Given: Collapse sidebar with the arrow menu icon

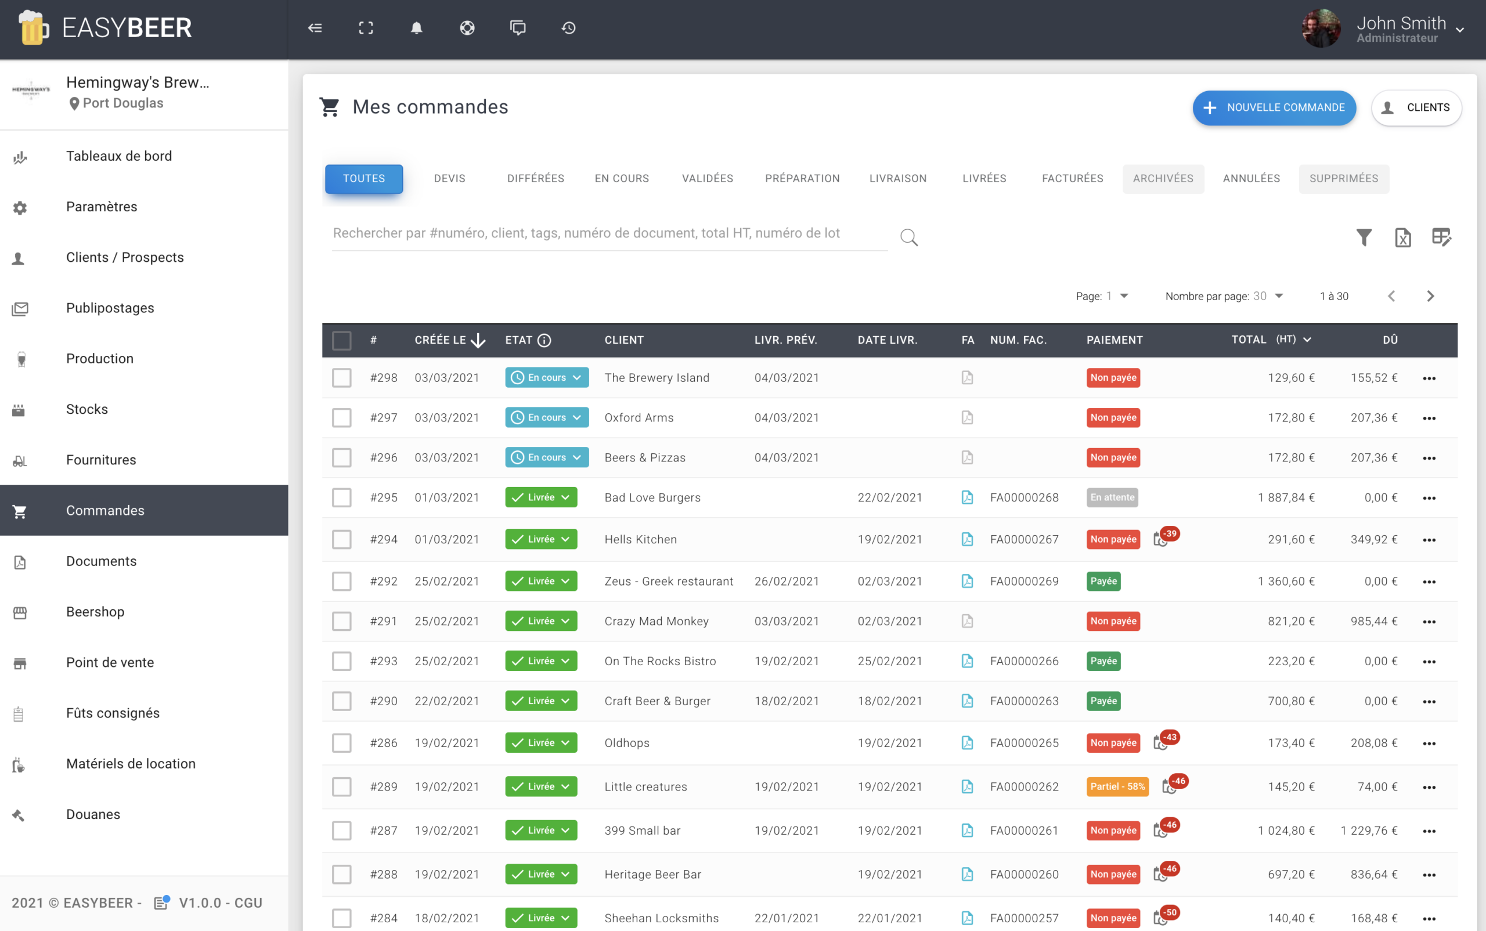Looking at the screenshot, I should click(315, 28).
